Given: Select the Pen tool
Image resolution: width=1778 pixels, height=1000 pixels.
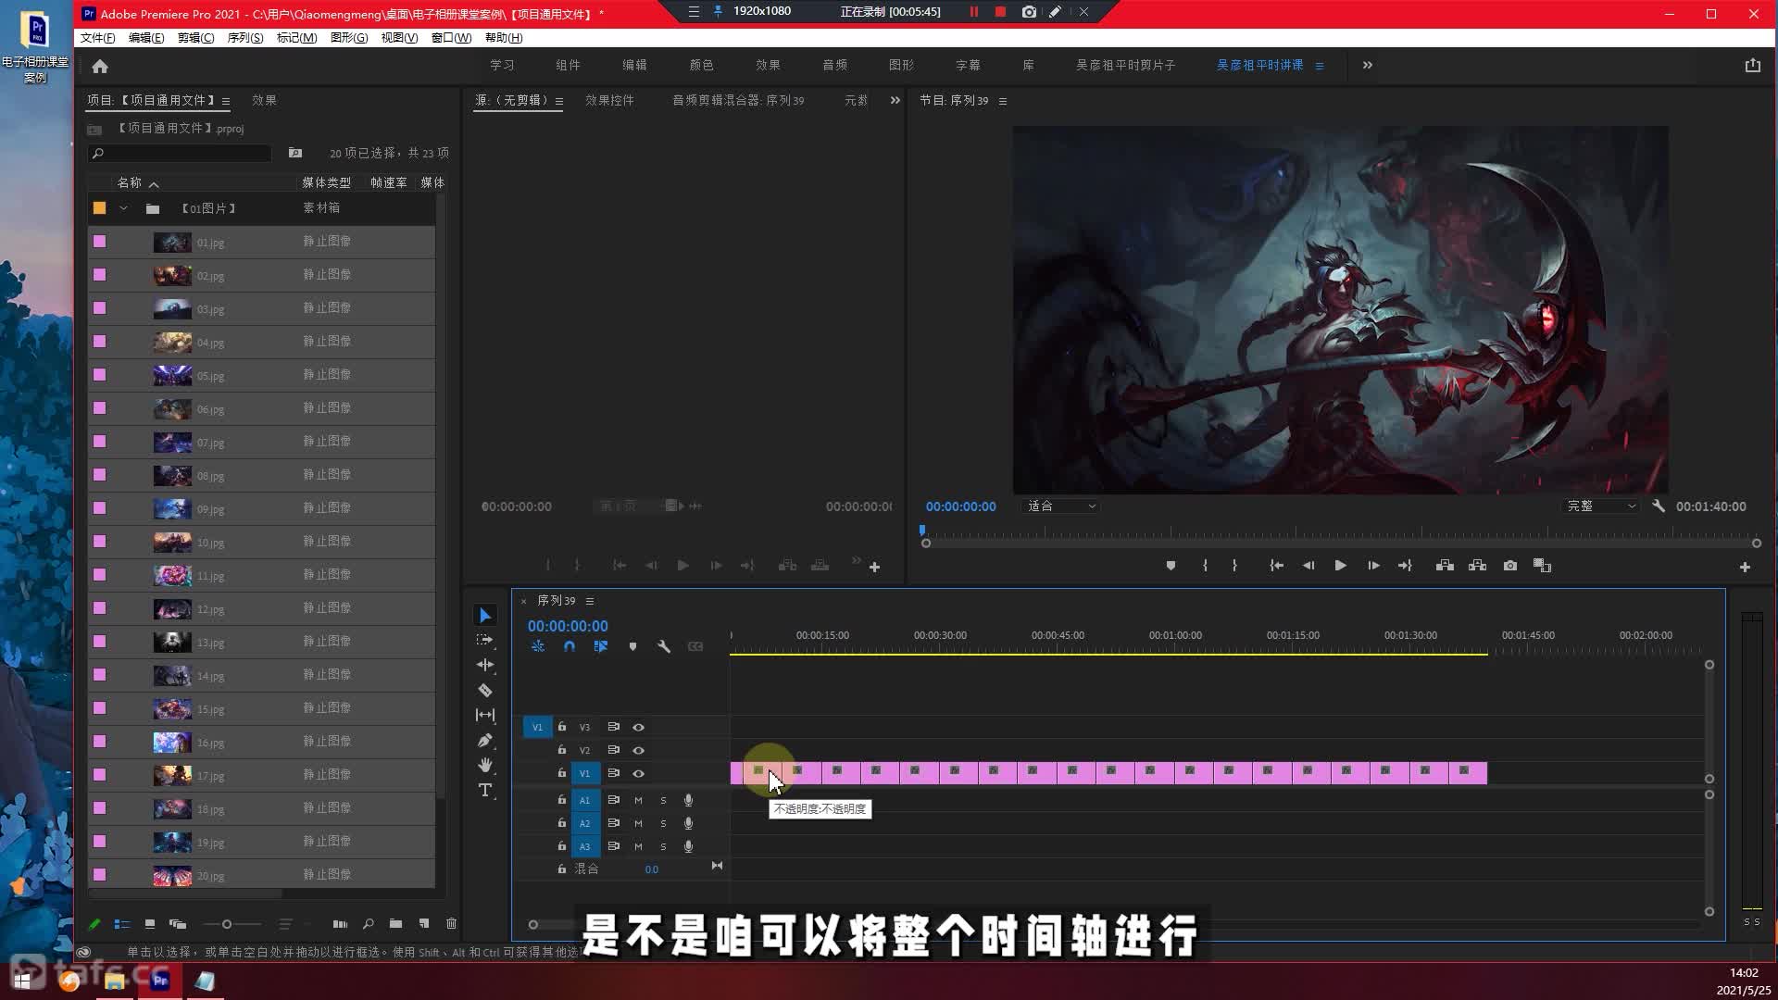Looking at the screenshot, I should [x=485, y=740].
